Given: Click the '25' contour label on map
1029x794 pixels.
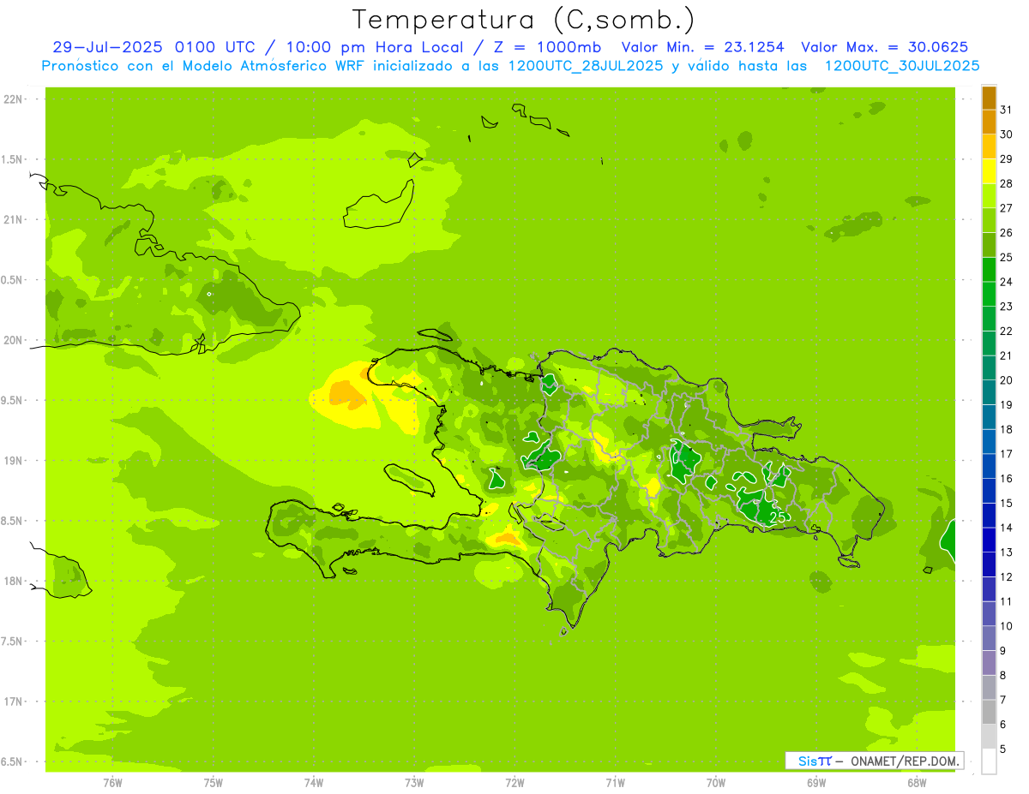Looking at the screenshot, I should tap(779, 517).
